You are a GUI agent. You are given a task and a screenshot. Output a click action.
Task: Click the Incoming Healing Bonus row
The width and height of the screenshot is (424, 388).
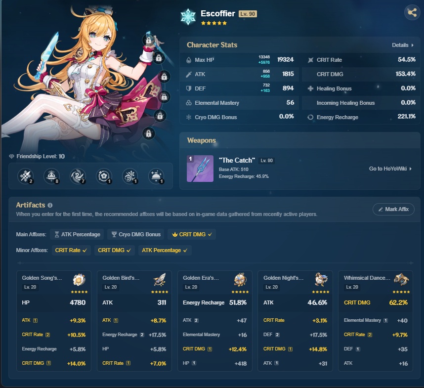coord(361,103)
